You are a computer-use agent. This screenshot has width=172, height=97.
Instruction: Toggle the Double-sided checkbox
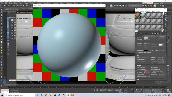[x=151, y=68]
